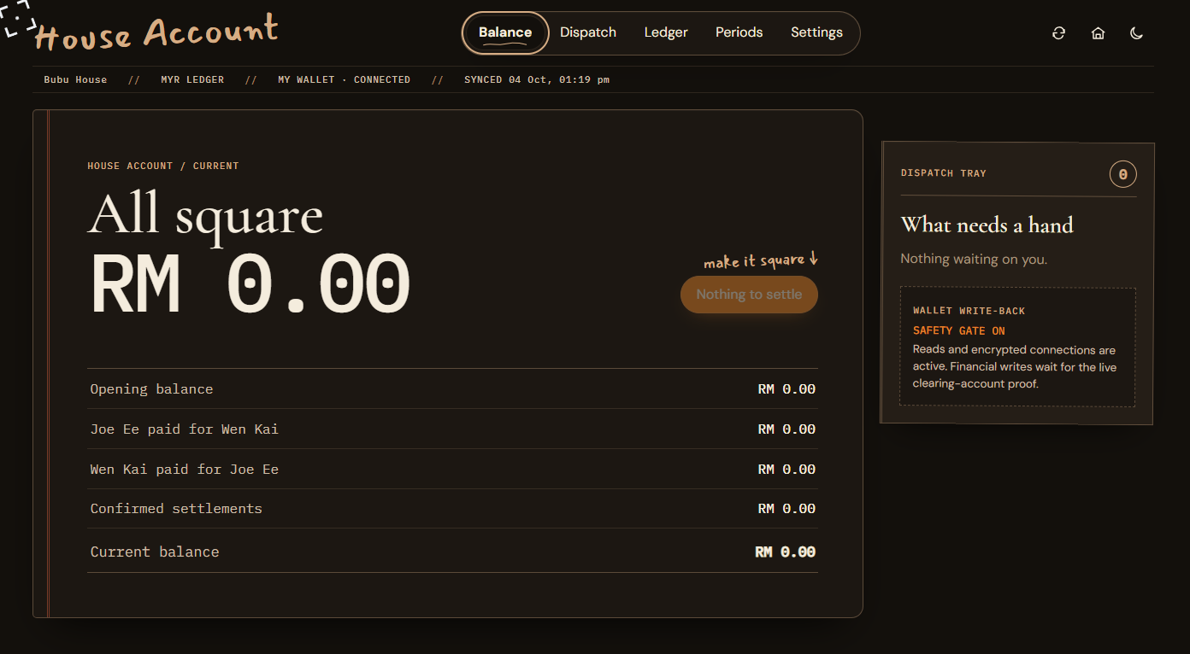Image resolution: width=1190 pixels, height=654 pixels.
Task: Click the SYNCED 04 Oct timestamp
Action: [x=537, y=80]
